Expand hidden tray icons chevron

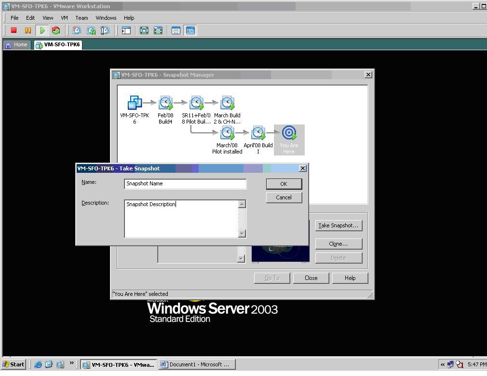(442, 364)
